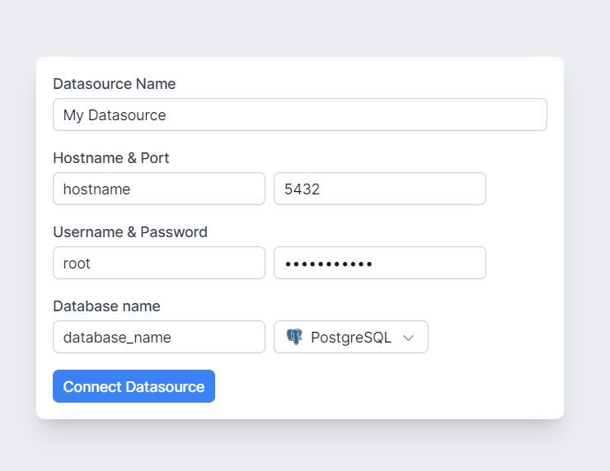
Task: Click the "Hostname & Port" label
Action: [x=110, y=158]
